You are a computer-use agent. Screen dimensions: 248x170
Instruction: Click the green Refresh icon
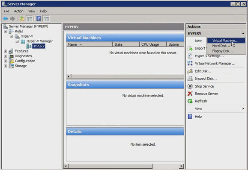pyautogui.click(x=190, y=101)
